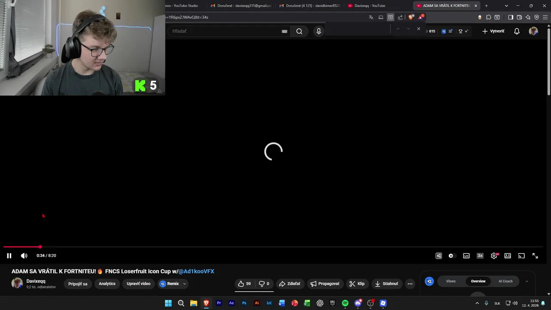Open vidIQ AI Coach tab
This screenshot has height=310, width=551.
505,281
